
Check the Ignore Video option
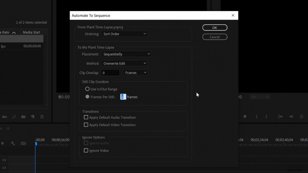tap(86, 150)
